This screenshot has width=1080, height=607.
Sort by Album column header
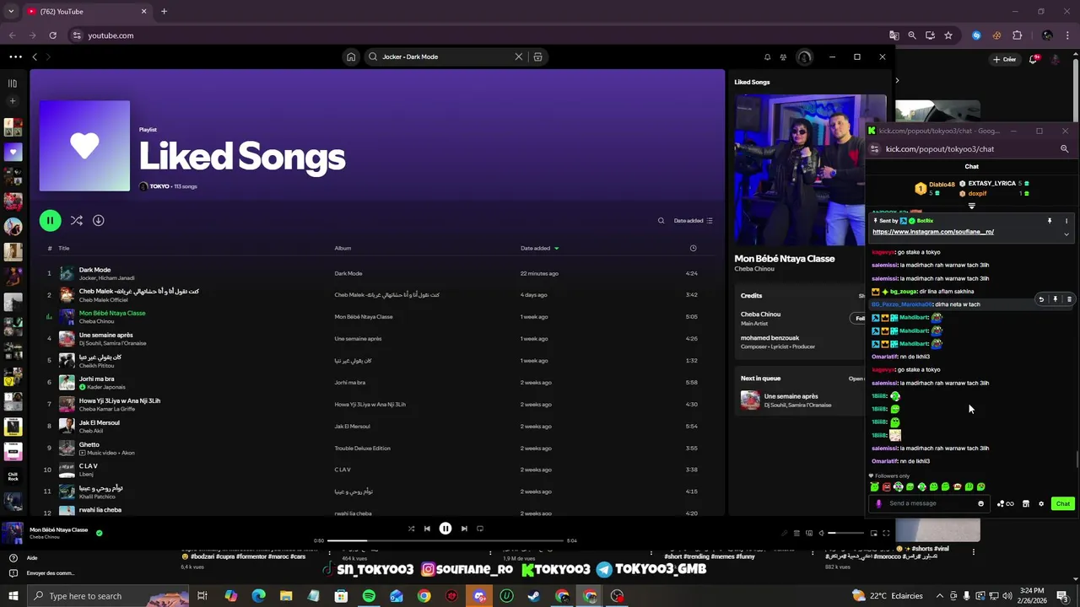click(343, 248)
